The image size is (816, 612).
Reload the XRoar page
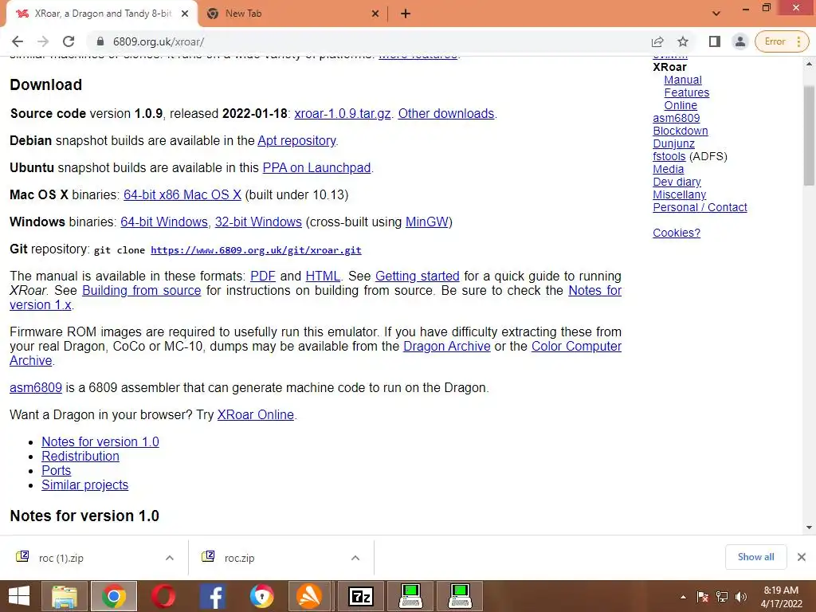coord(69,41)
